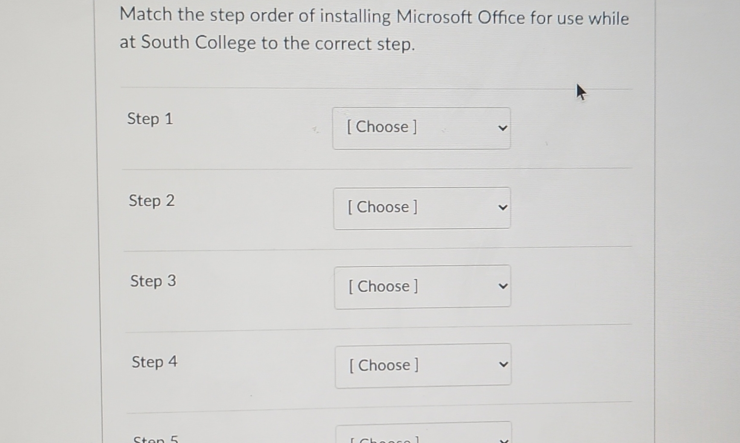Open the Step 1 Choose dropdown

coord(422,127)
